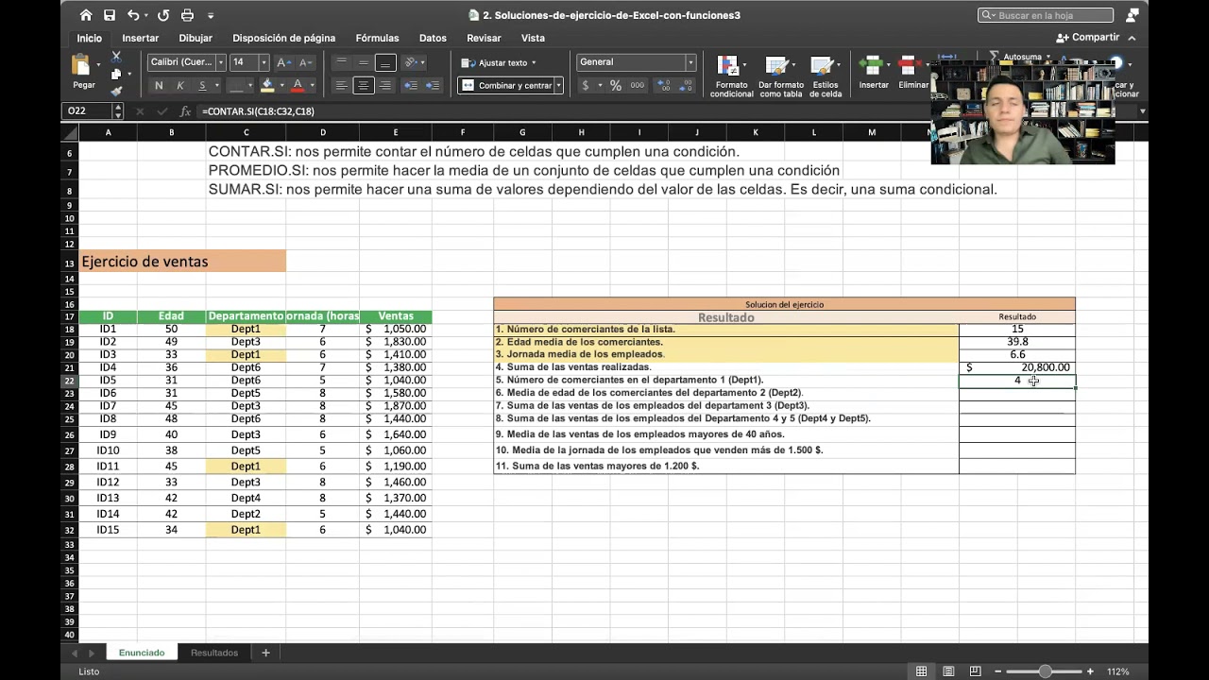Switch to Page Layout view in status bar

[x=948, y=671]
